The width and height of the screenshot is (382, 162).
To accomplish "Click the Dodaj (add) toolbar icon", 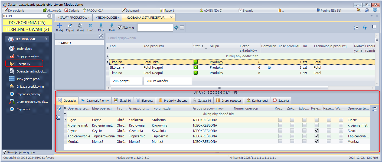I will (59, 26).
